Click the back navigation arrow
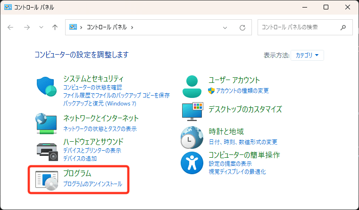 pyautogui.click(x=10, y=27)
